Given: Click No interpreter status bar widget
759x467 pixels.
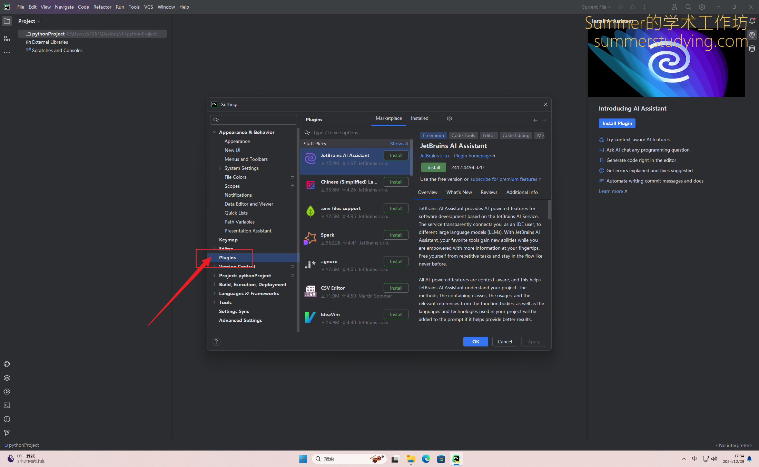Looking at the screenshot, I should click(x=734, y=445).
